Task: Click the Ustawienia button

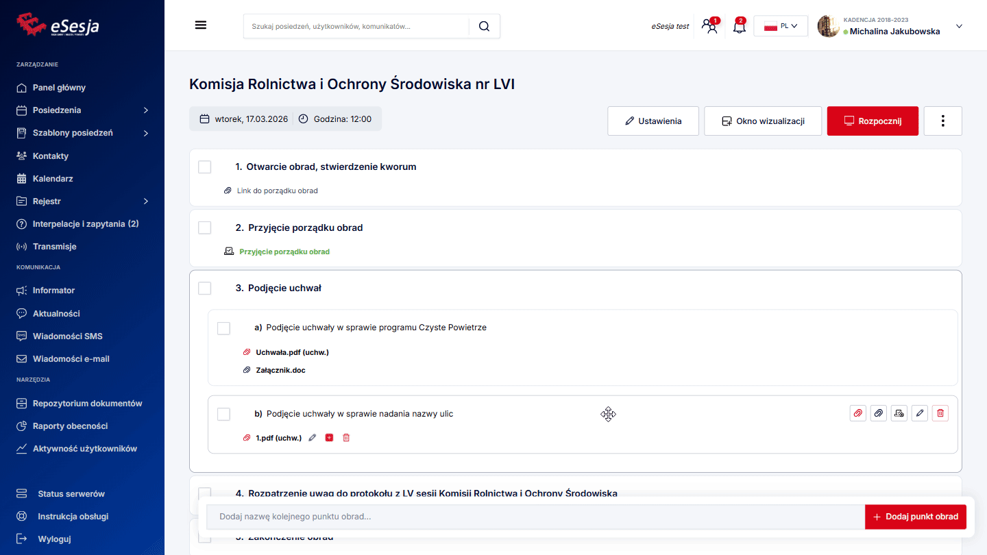Action: [653, 121]
